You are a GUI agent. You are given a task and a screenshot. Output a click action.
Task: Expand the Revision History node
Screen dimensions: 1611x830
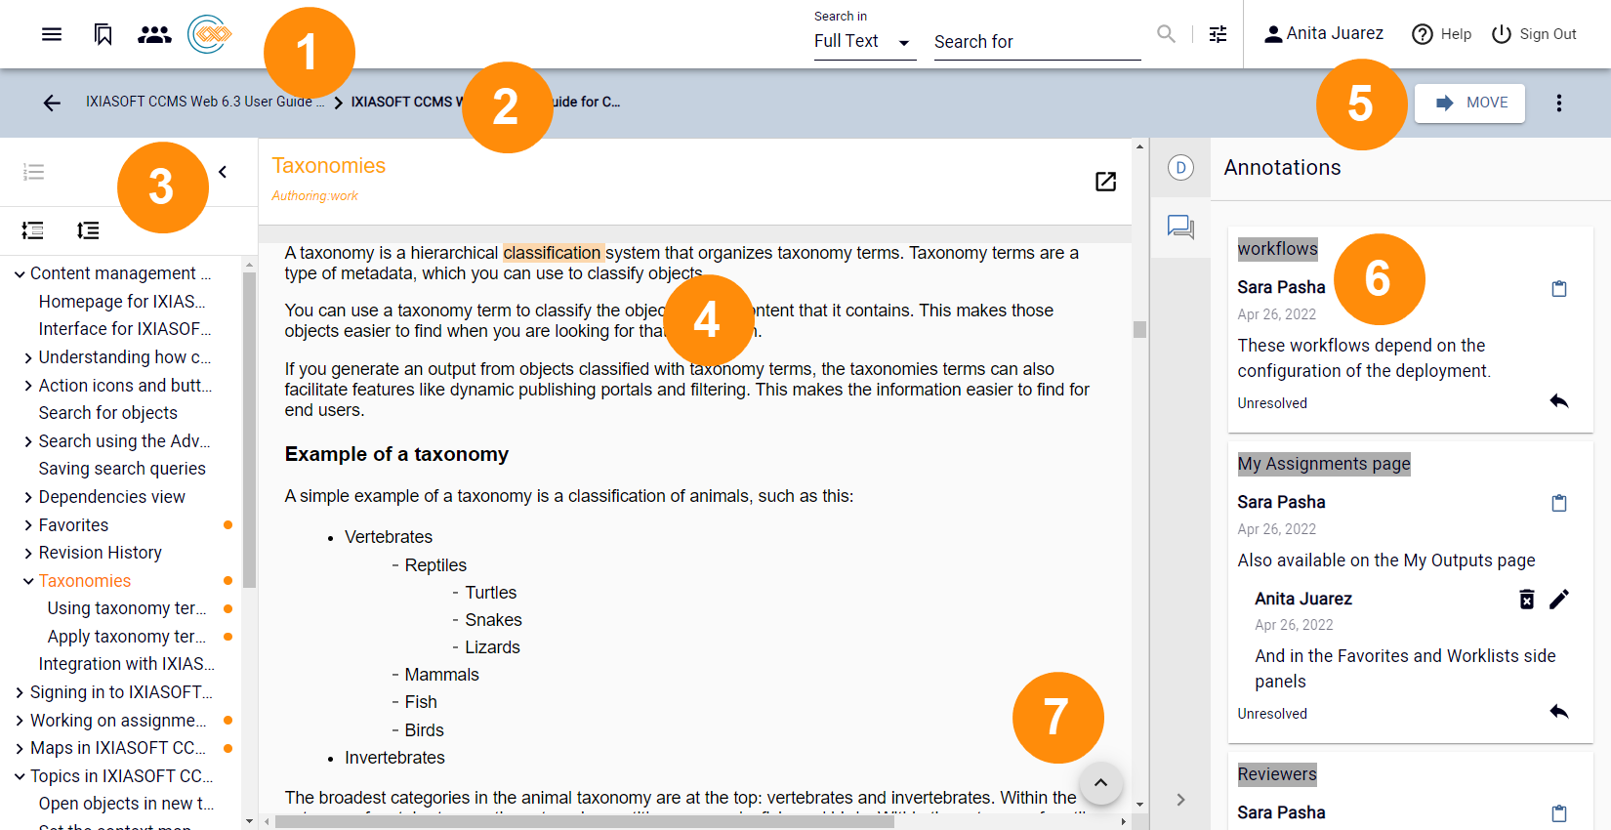pyautogui.click(x=28, y=554)
